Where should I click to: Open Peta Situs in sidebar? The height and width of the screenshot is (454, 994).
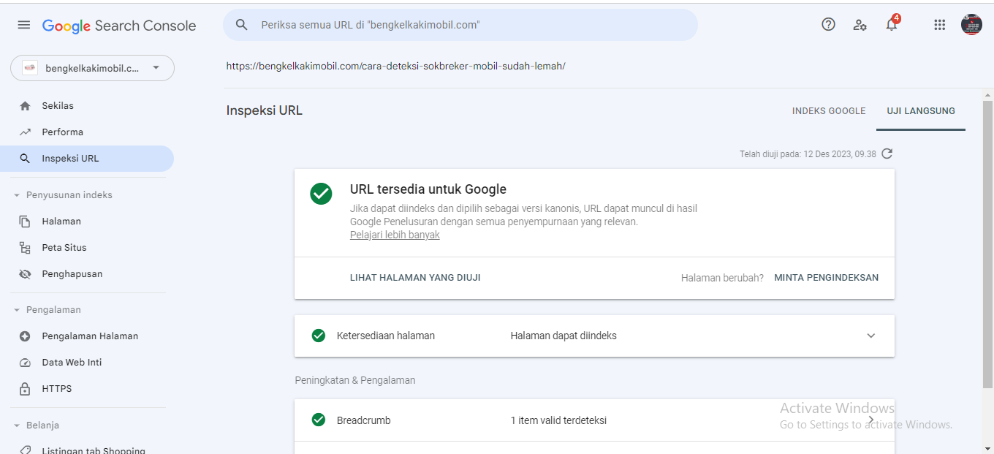click(64, 248)
